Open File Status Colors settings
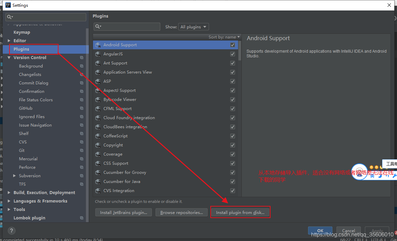 [36, 100]
